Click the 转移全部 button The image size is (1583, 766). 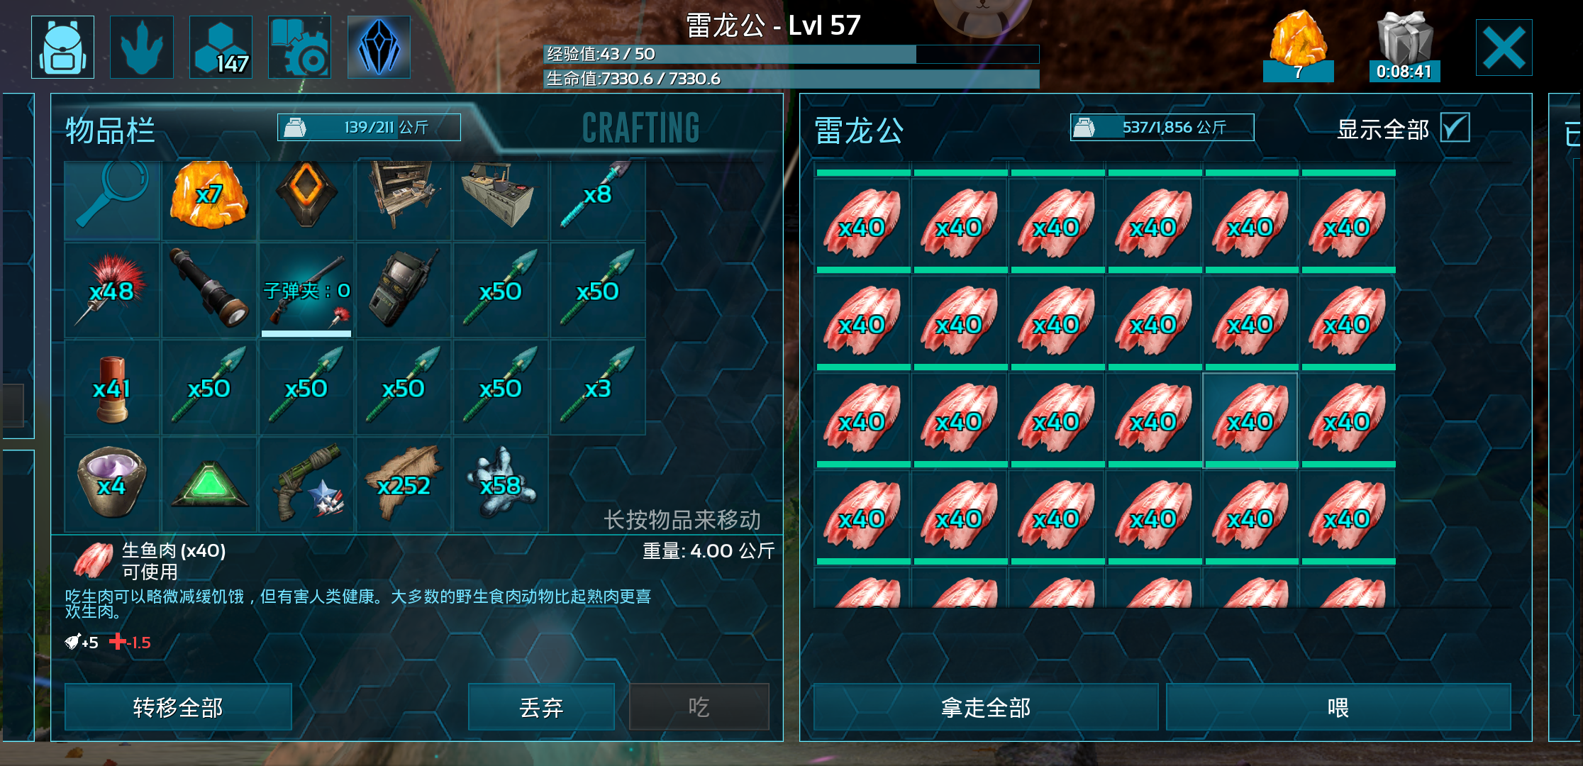click(178, 706)
